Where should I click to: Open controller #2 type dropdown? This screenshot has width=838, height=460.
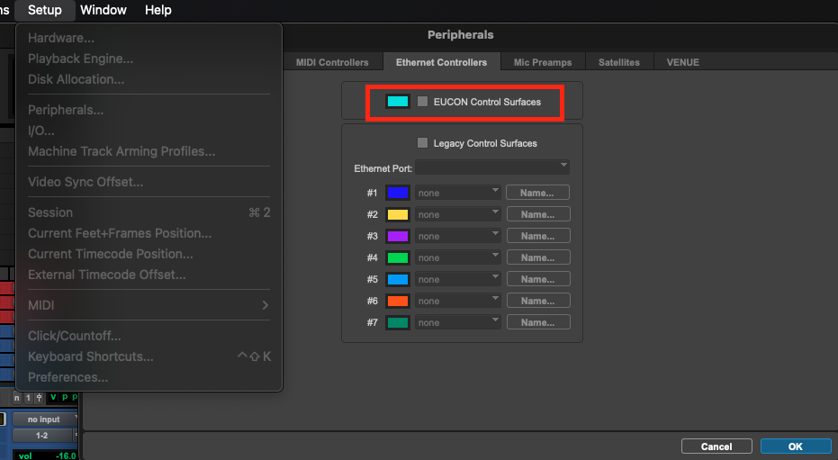pos(458,214)
